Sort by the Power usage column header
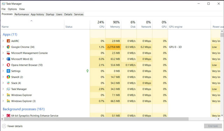This screenshot has height=131, width=224. 217,24
